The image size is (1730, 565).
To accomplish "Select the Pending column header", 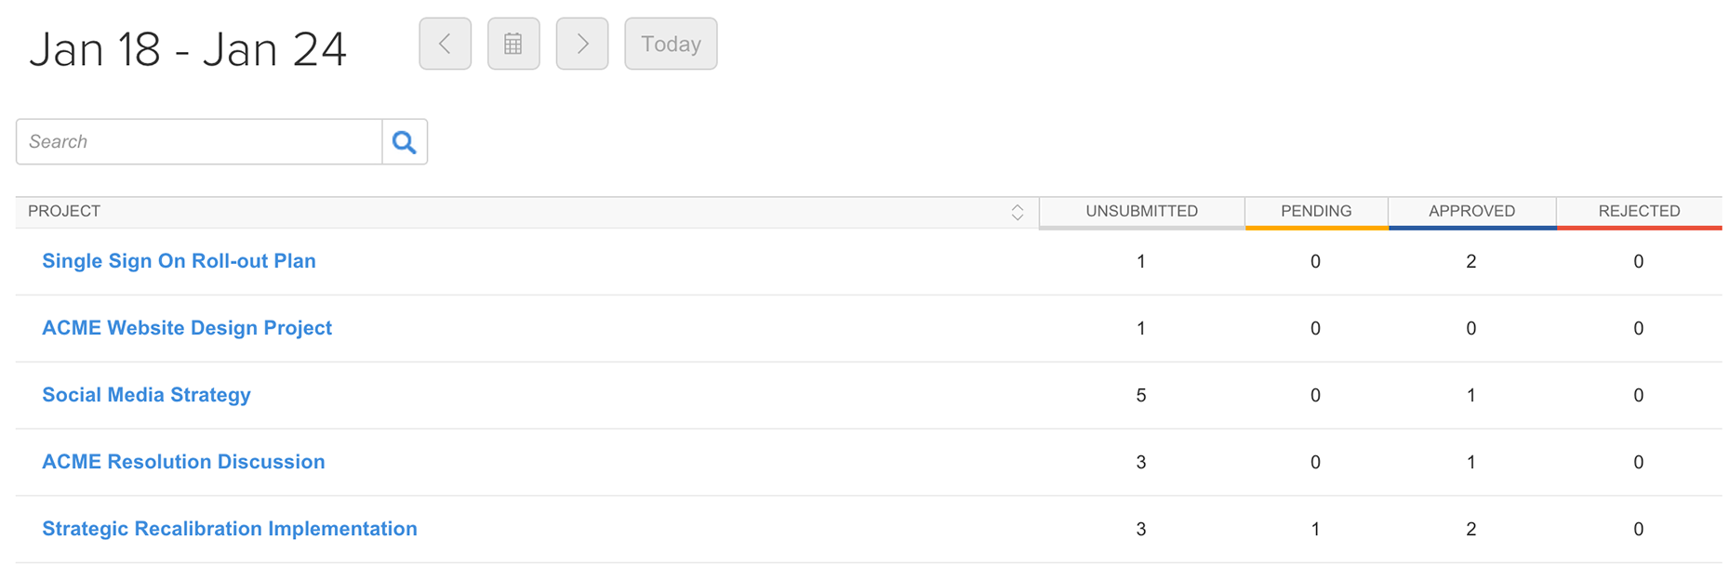I will (x=1316, y=211).
